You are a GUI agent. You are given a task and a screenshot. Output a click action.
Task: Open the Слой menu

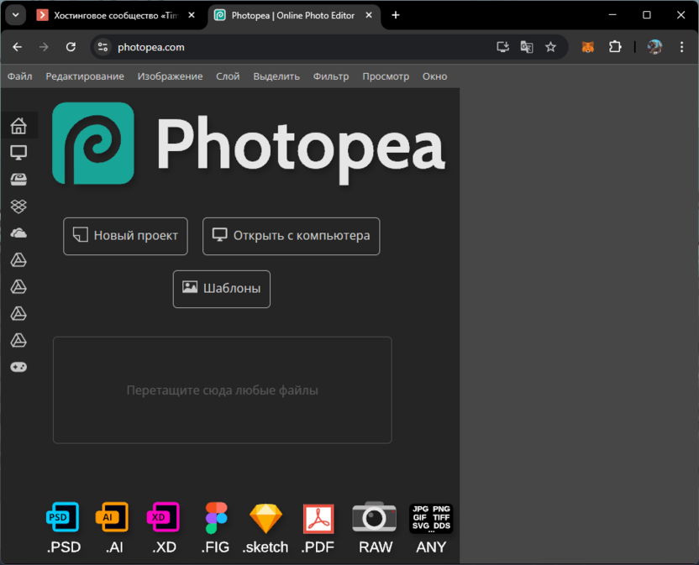228,76
